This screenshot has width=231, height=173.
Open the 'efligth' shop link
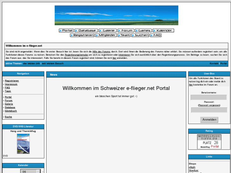coord(192,167)
